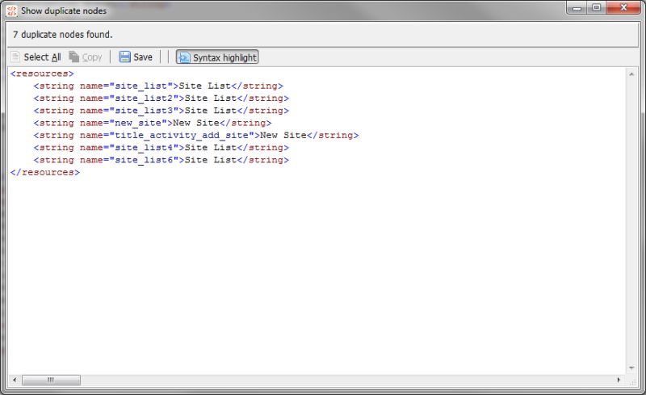The width and height of the screenshot is (646, 395).
Task: Click the app icon in title bar
Action: pyautogui.click(x=11, y=11)
